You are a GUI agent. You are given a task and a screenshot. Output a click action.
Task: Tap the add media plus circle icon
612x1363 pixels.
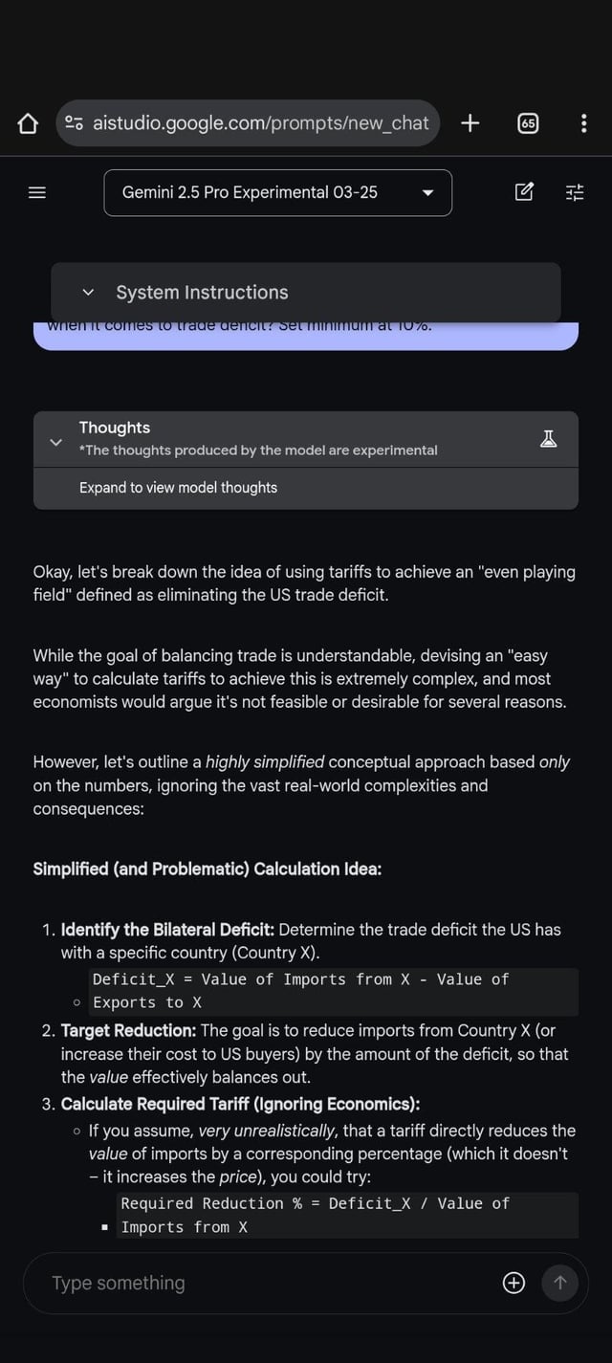tap(514, 1283)
